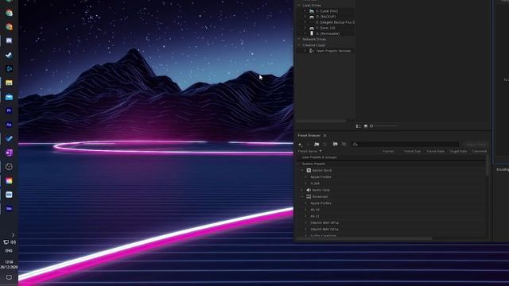Expand the Network Drives node
Viewport: 509px width, 286px height.
299,39
